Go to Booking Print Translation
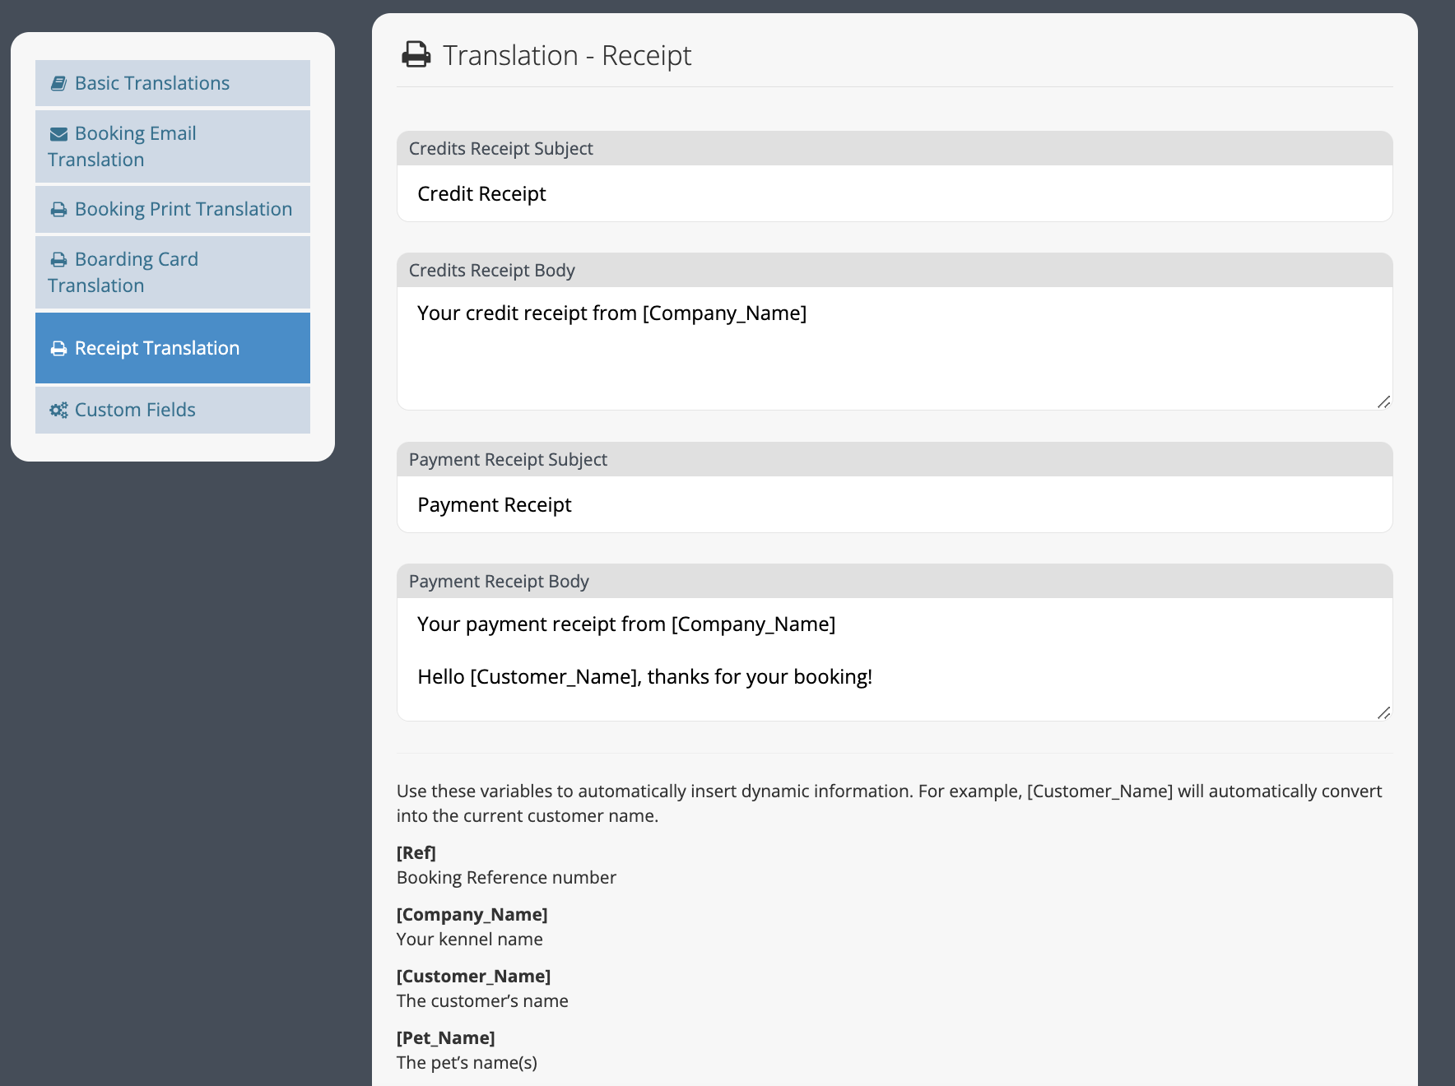Viewport: 1455px width, 1086px height. pyautogui.click(x=173, y=209)
